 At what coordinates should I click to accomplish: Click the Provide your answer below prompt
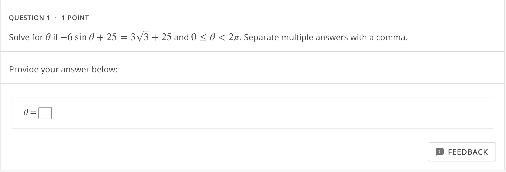(63, 69)
